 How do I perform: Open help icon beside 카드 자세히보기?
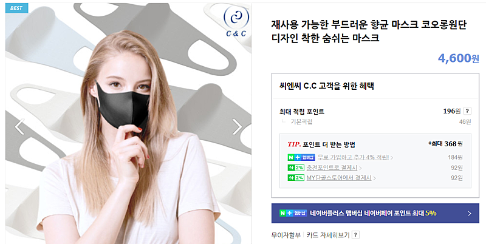tap(356, 235)
